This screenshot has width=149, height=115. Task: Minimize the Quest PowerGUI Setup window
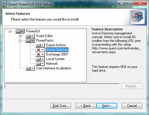[122, 3]
